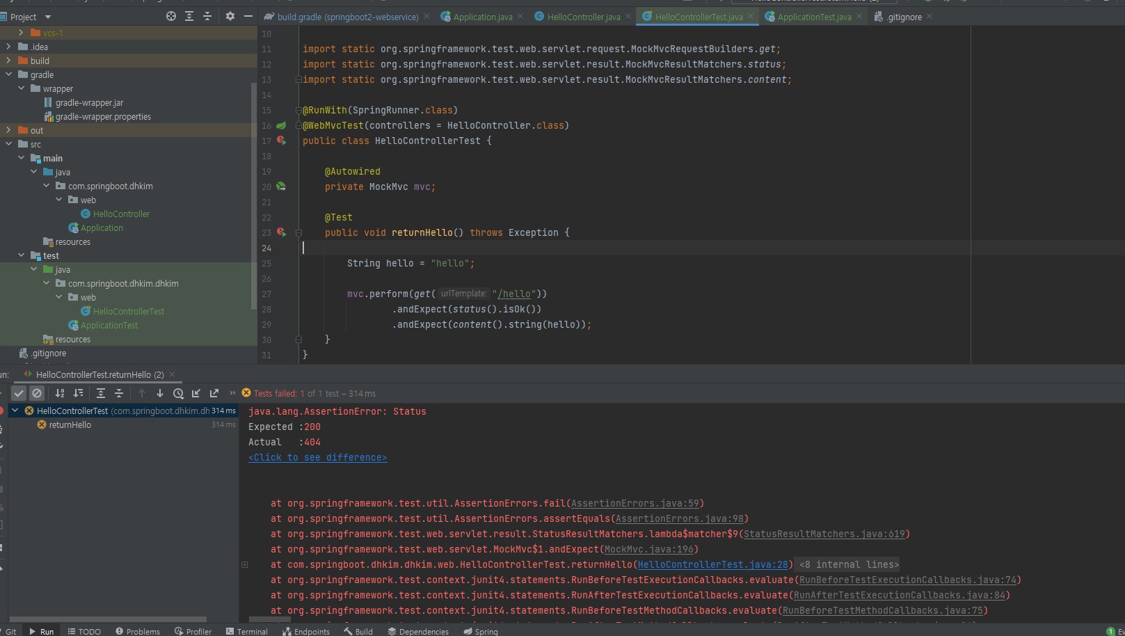The width and height of the screenshot is (1125, 636).
Task: Collapse HelloControllerTest result node
Action: pos(15,411)
